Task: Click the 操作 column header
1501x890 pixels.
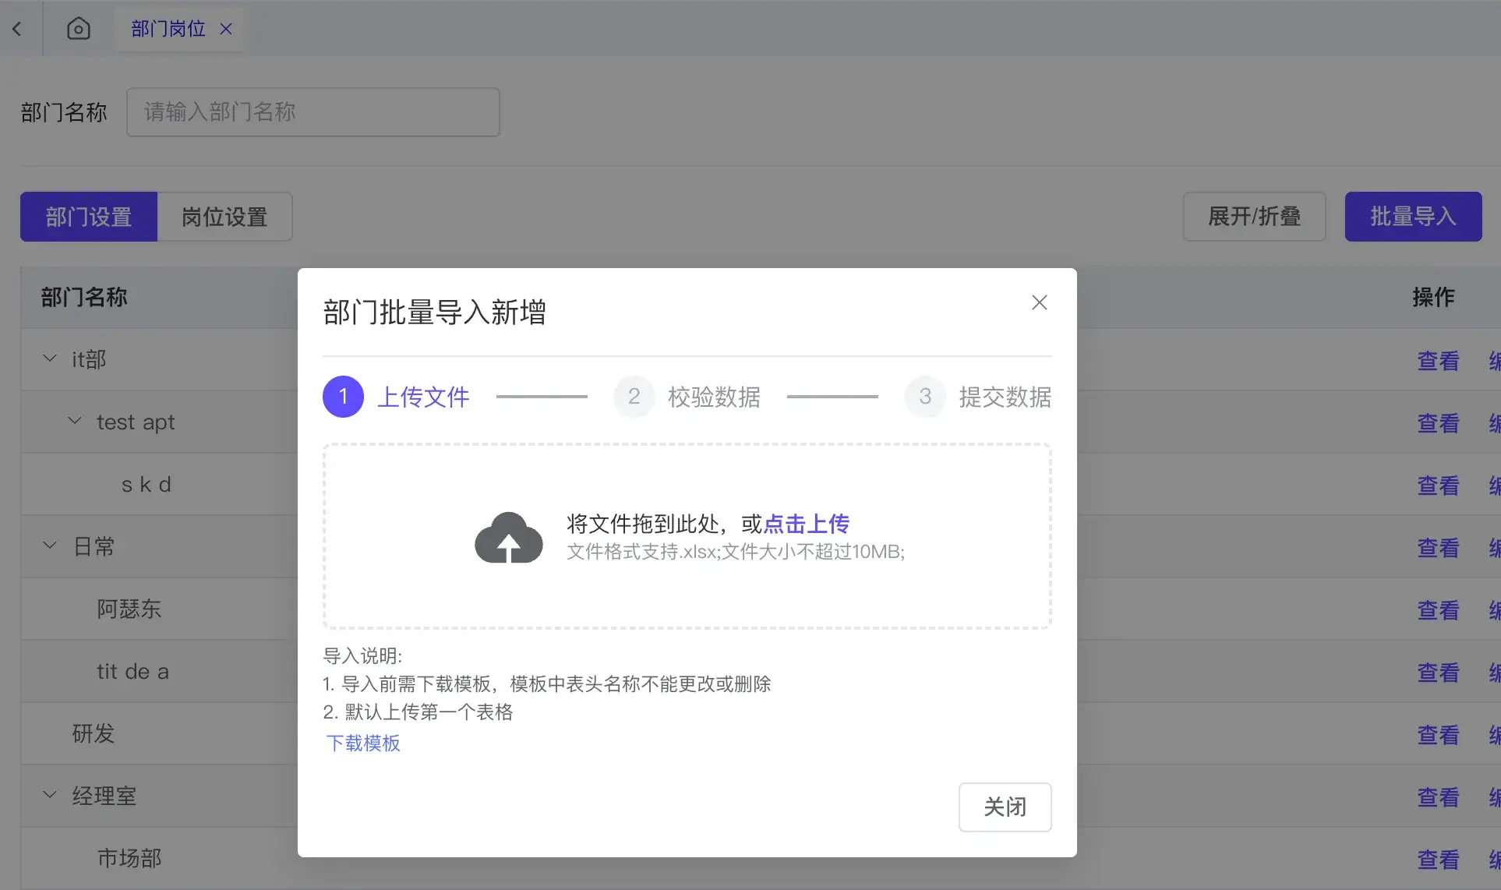Action: click(x=1434, y=297)
